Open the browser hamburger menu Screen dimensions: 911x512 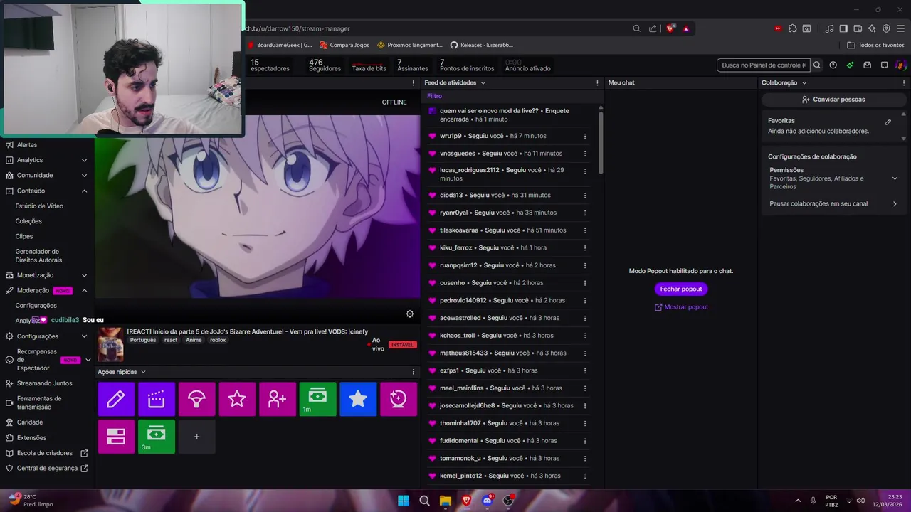tap(900, 28)
